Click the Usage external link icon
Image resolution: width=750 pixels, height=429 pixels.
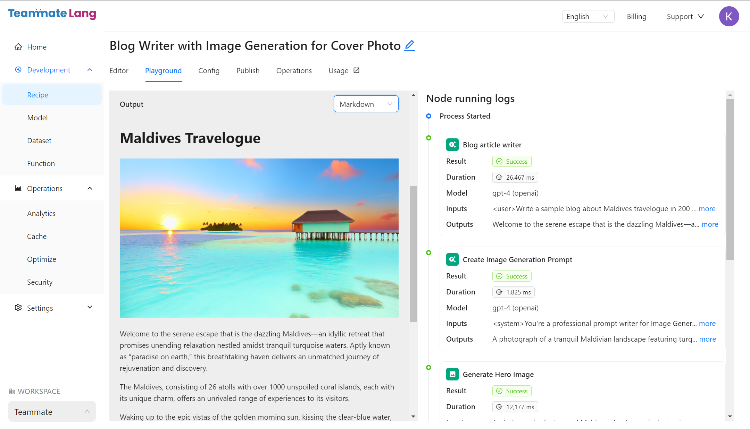356,70
